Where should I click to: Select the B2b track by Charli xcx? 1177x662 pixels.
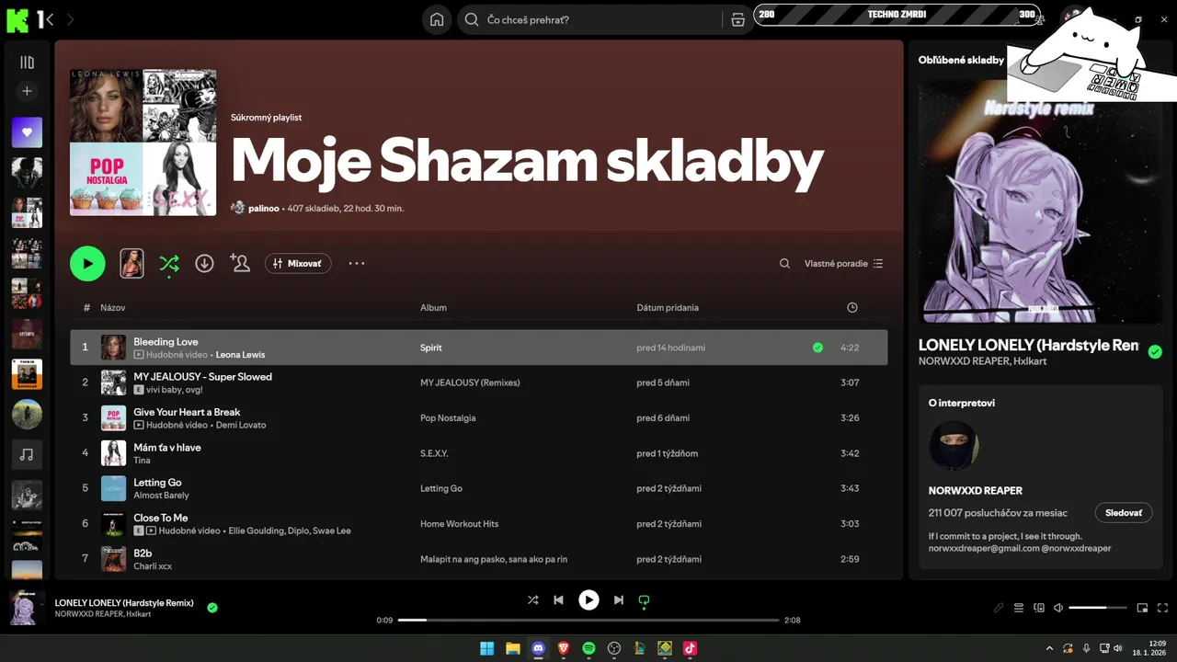point(143,554)
